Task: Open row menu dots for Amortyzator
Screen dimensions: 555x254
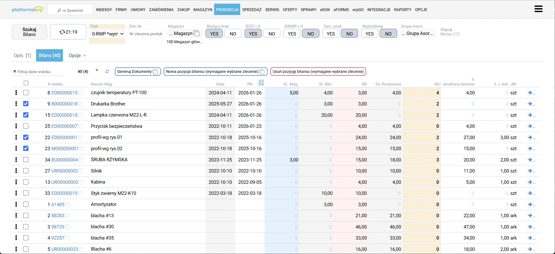Action: point(16,204)
